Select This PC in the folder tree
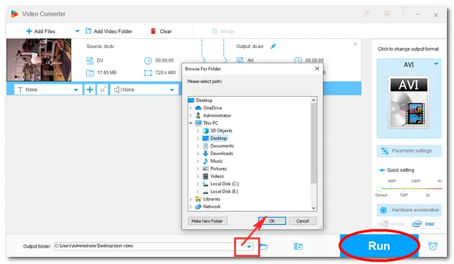This screenshot has width=454, height=264. [211, 123]
